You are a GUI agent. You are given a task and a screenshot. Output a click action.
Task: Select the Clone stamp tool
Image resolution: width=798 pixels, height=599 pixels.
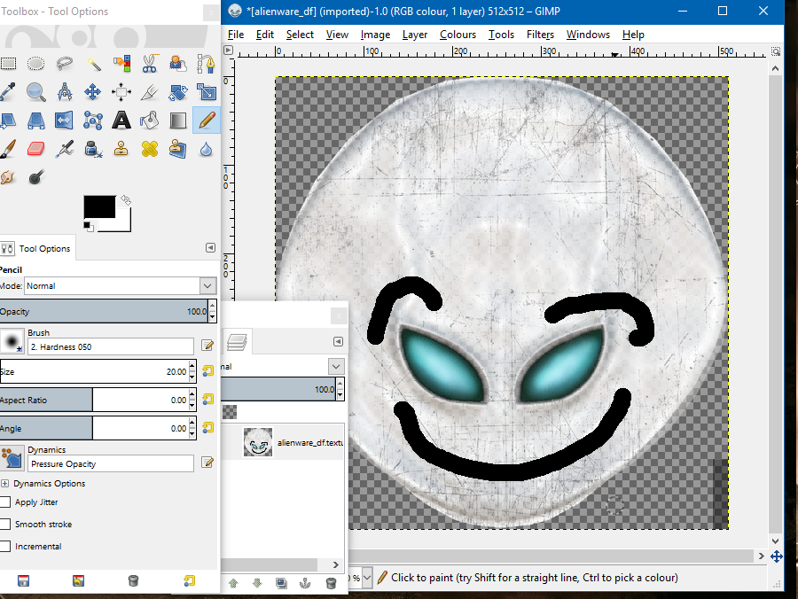(x=121, y=149)
